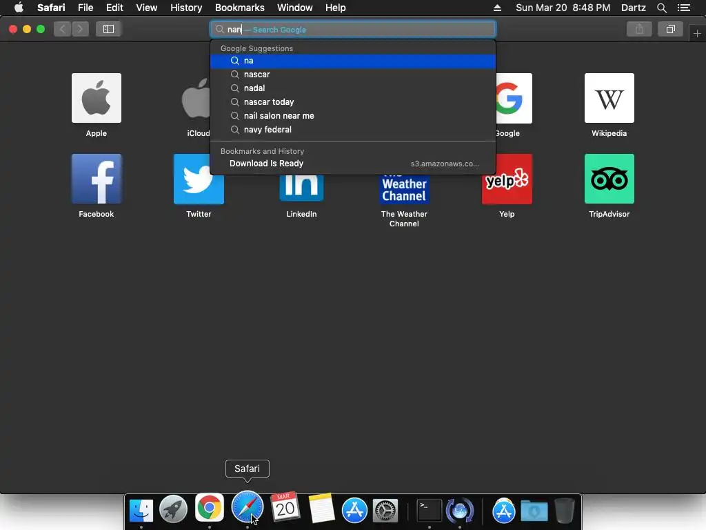Open 'Download Is Ready' history entry
The height and width of the screenshot is (530, 706).
353,164
